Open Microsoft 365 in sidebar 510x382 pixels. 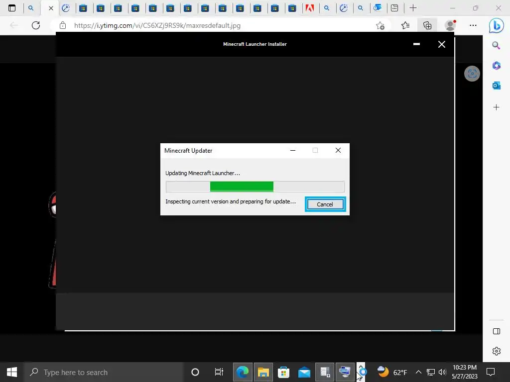coord(496,66)
